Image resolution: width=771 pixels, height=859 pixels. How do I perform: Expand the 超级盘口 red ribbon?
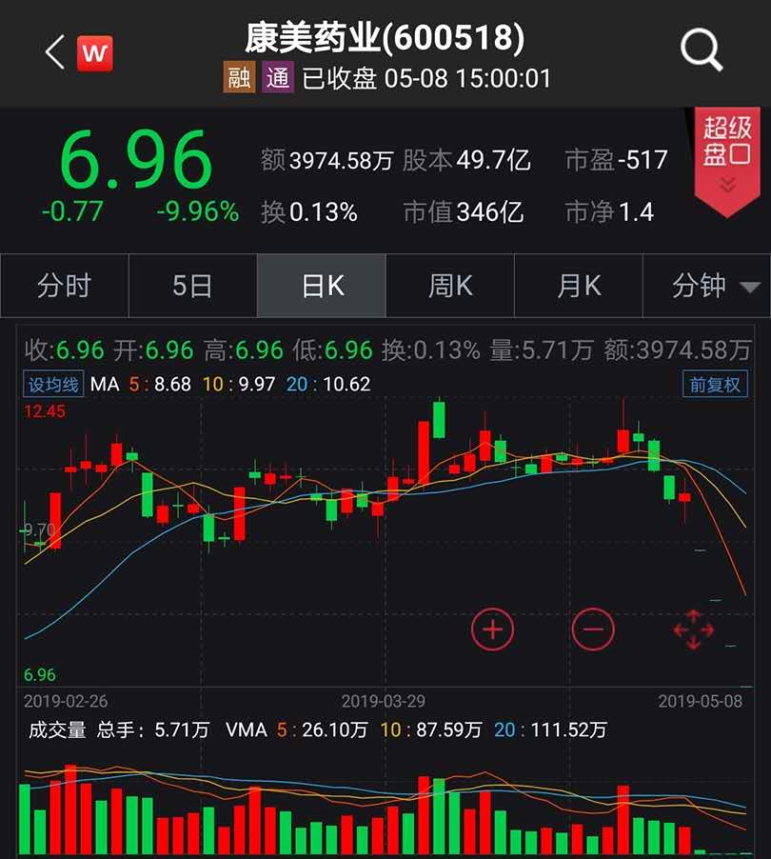[x=727, y=161]
